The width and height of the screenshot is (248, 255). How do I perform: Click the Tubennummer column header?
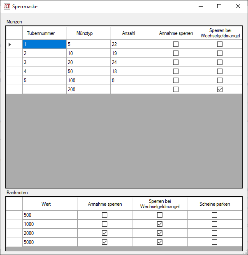(x=44, y=33)
